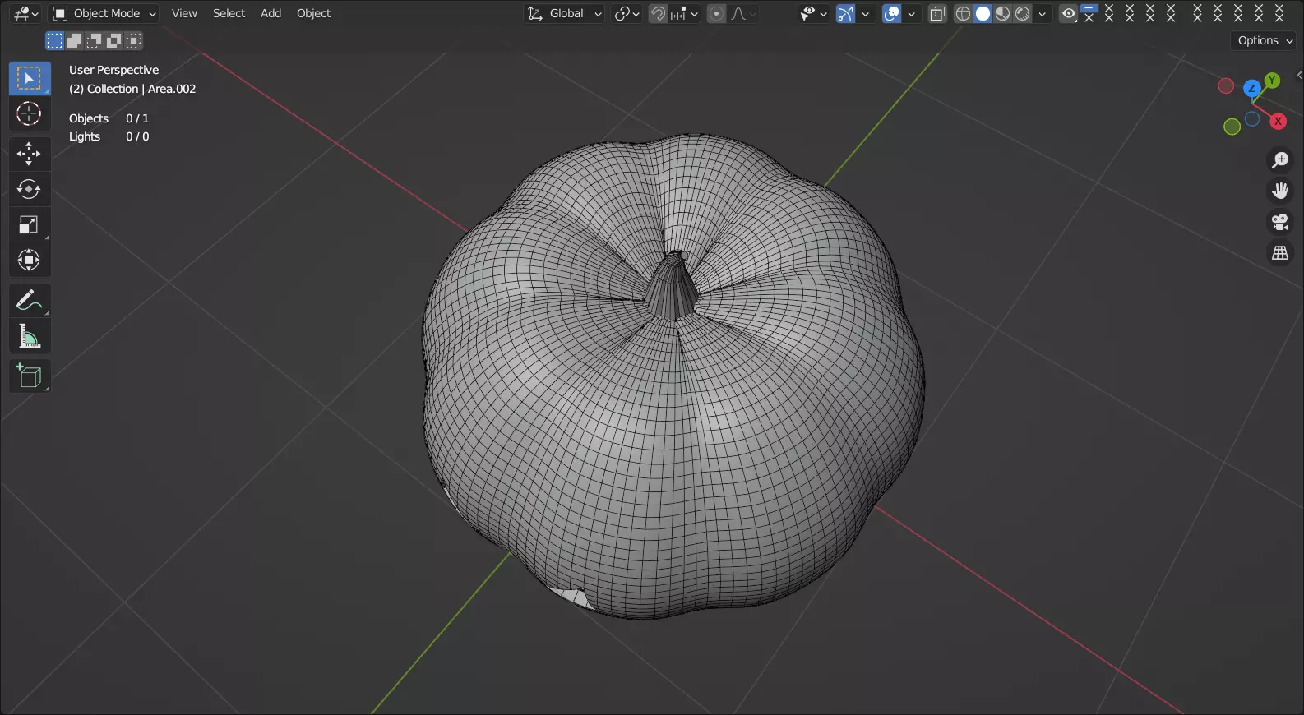The width and height of the screenshot is (1304, 715).
Task: Choose the Move tool
Action: tap(30, 154)
